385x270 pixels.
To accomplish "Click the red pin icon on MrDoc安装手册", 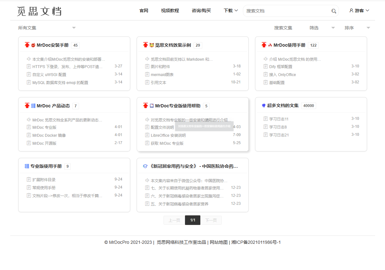I will 27,45.
